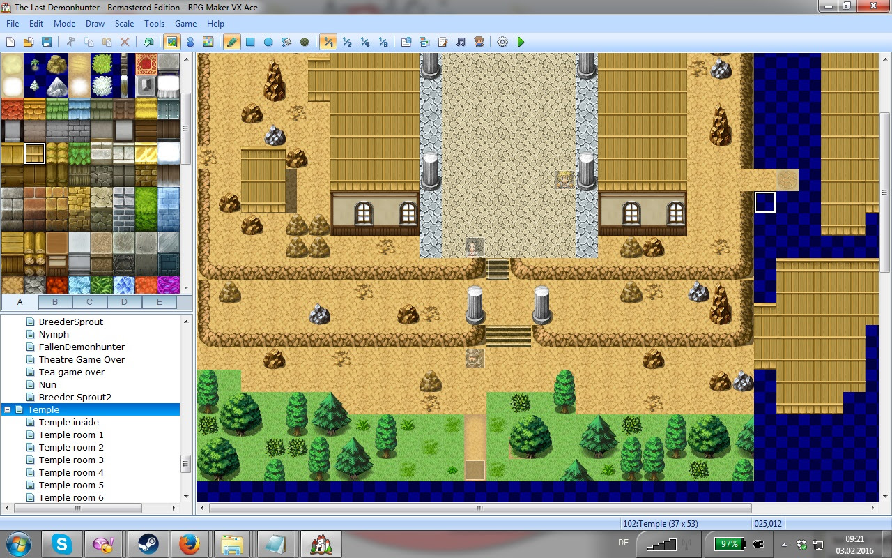The height and width of the screenshot is (558, 892).
Task: Open the Database icon
Action: coord(407,42)
